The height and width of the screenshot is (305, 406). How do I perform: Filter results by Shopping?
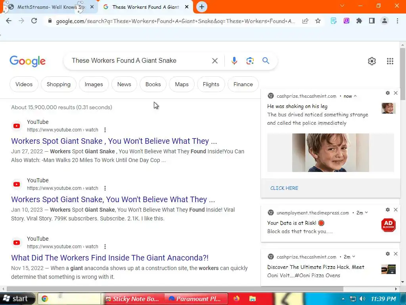pos(59,84)
